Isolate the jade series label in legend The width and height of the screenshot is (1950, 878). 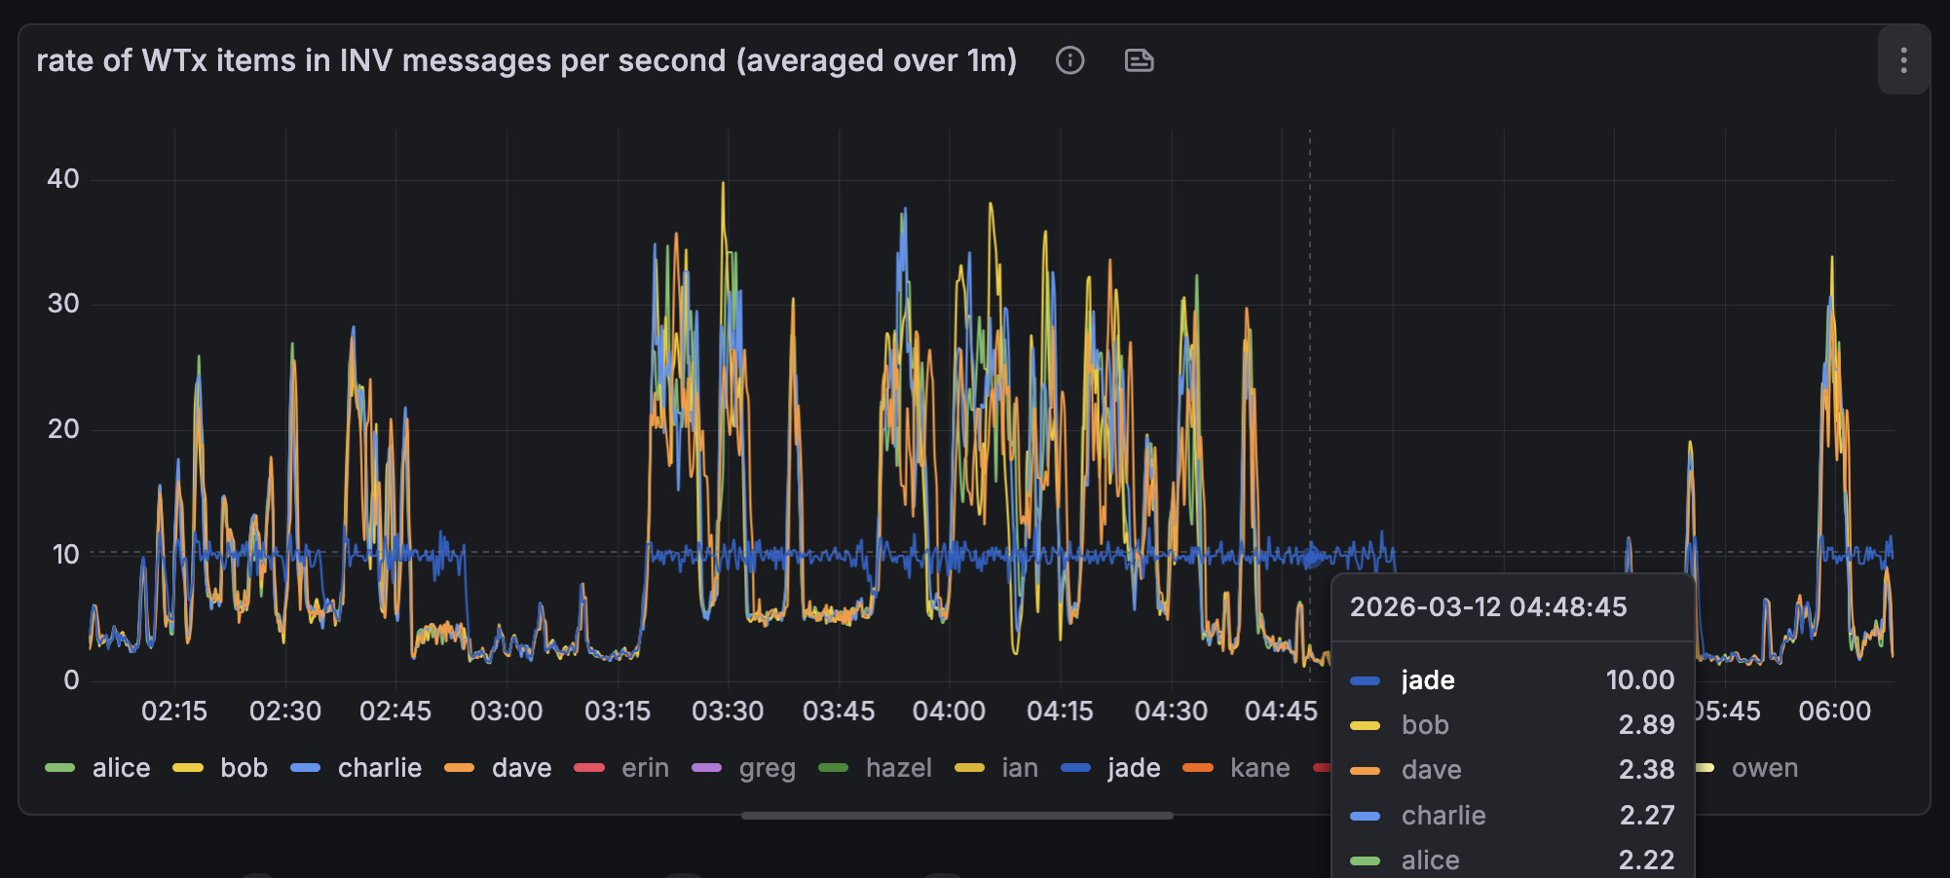(1134, 768)
